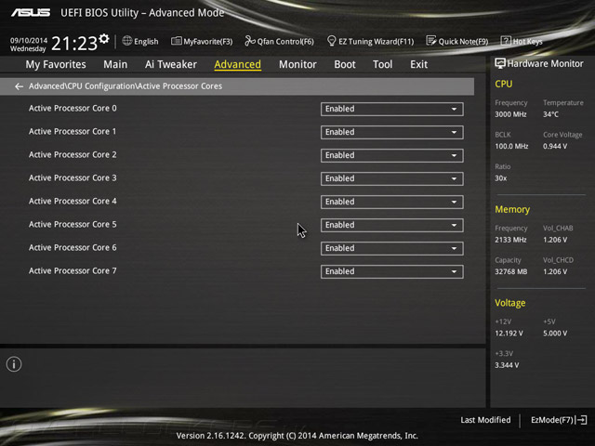Open Active Processor Core 3 dropdown
This screenshot has height=446, width=595.
[x=392, y=178]
